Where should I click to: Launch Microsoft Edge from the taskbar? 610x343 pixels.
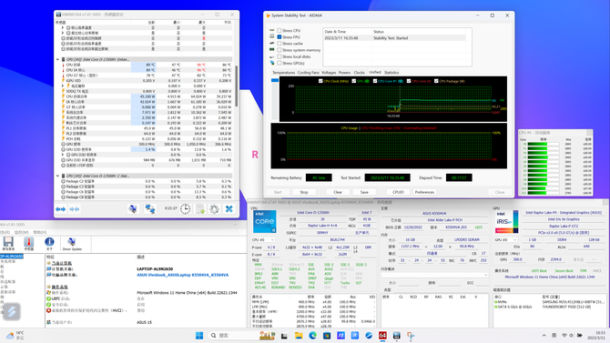[312, 335]
